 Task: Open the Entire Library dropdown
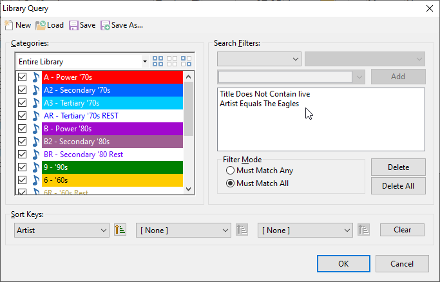pyautogui.click(x=145, y=61)
